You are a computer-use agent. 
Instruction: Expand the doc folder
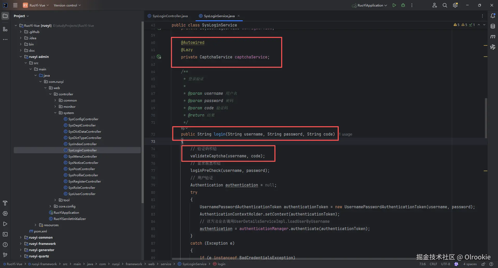click(x=21, y=50)
